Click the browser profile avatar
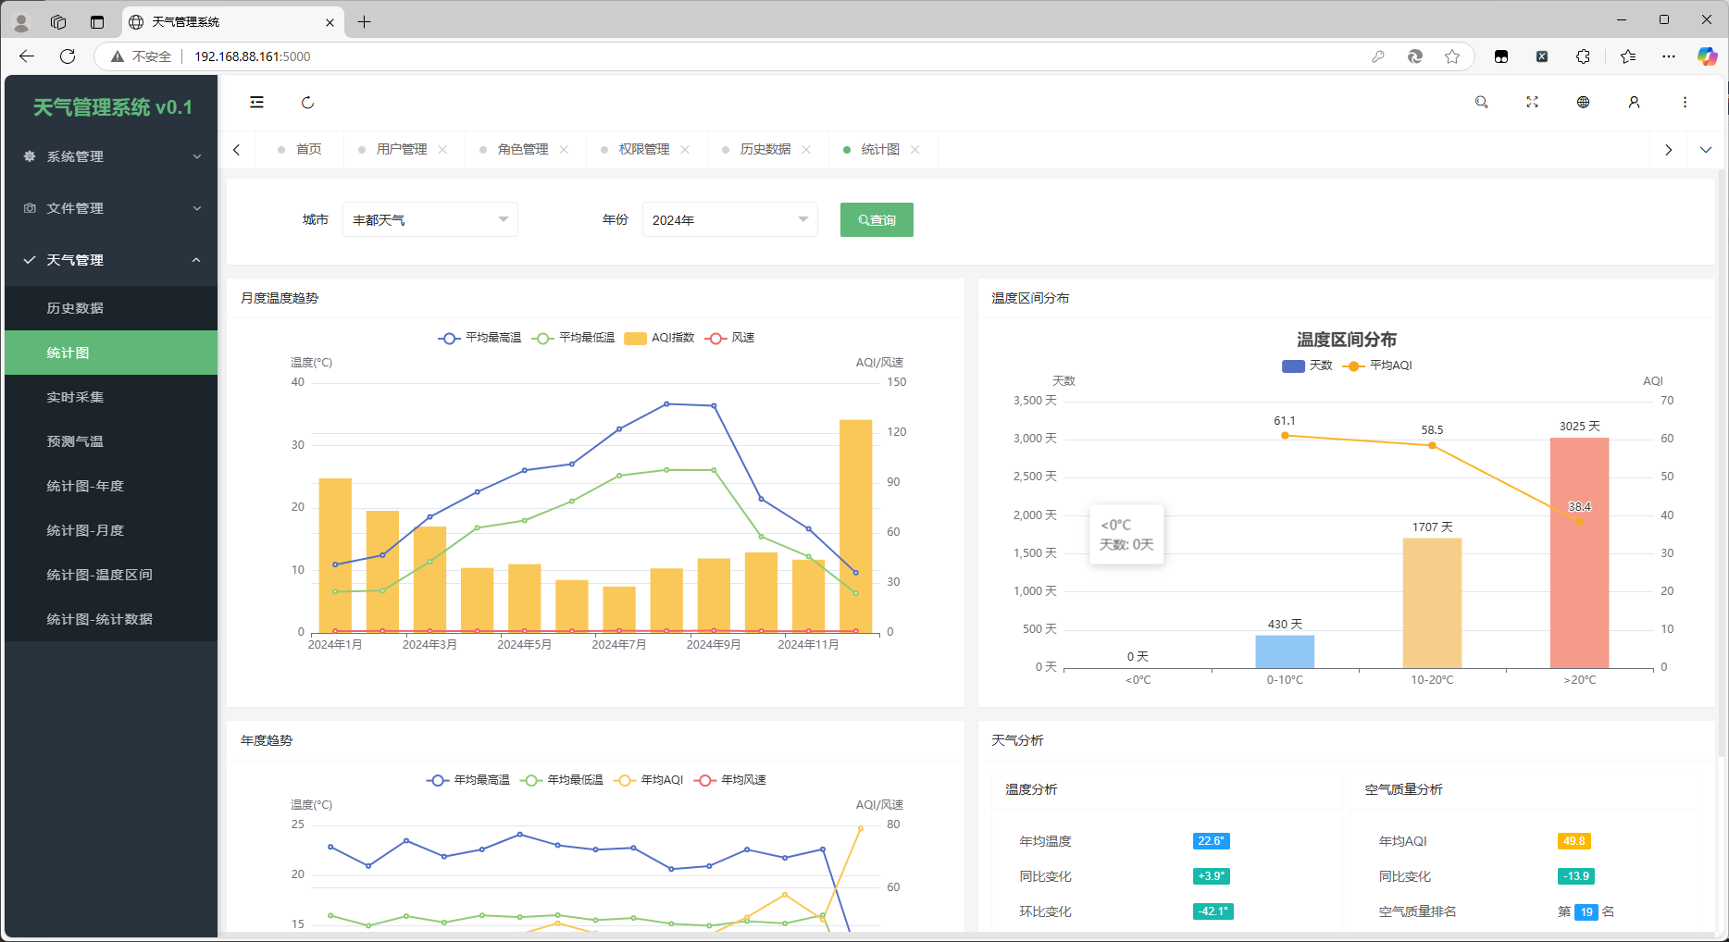Screen dimensions: 1729x942 tap(21, 22)
